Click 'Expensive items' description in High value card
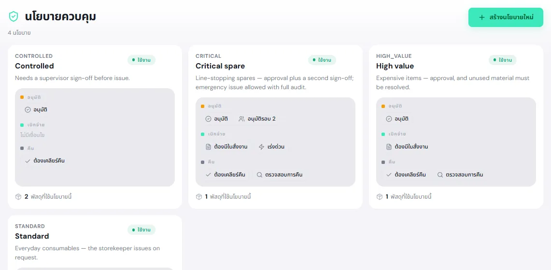Image resolution: width=551 pixels, height=270 pixels. tap(453, 82)
